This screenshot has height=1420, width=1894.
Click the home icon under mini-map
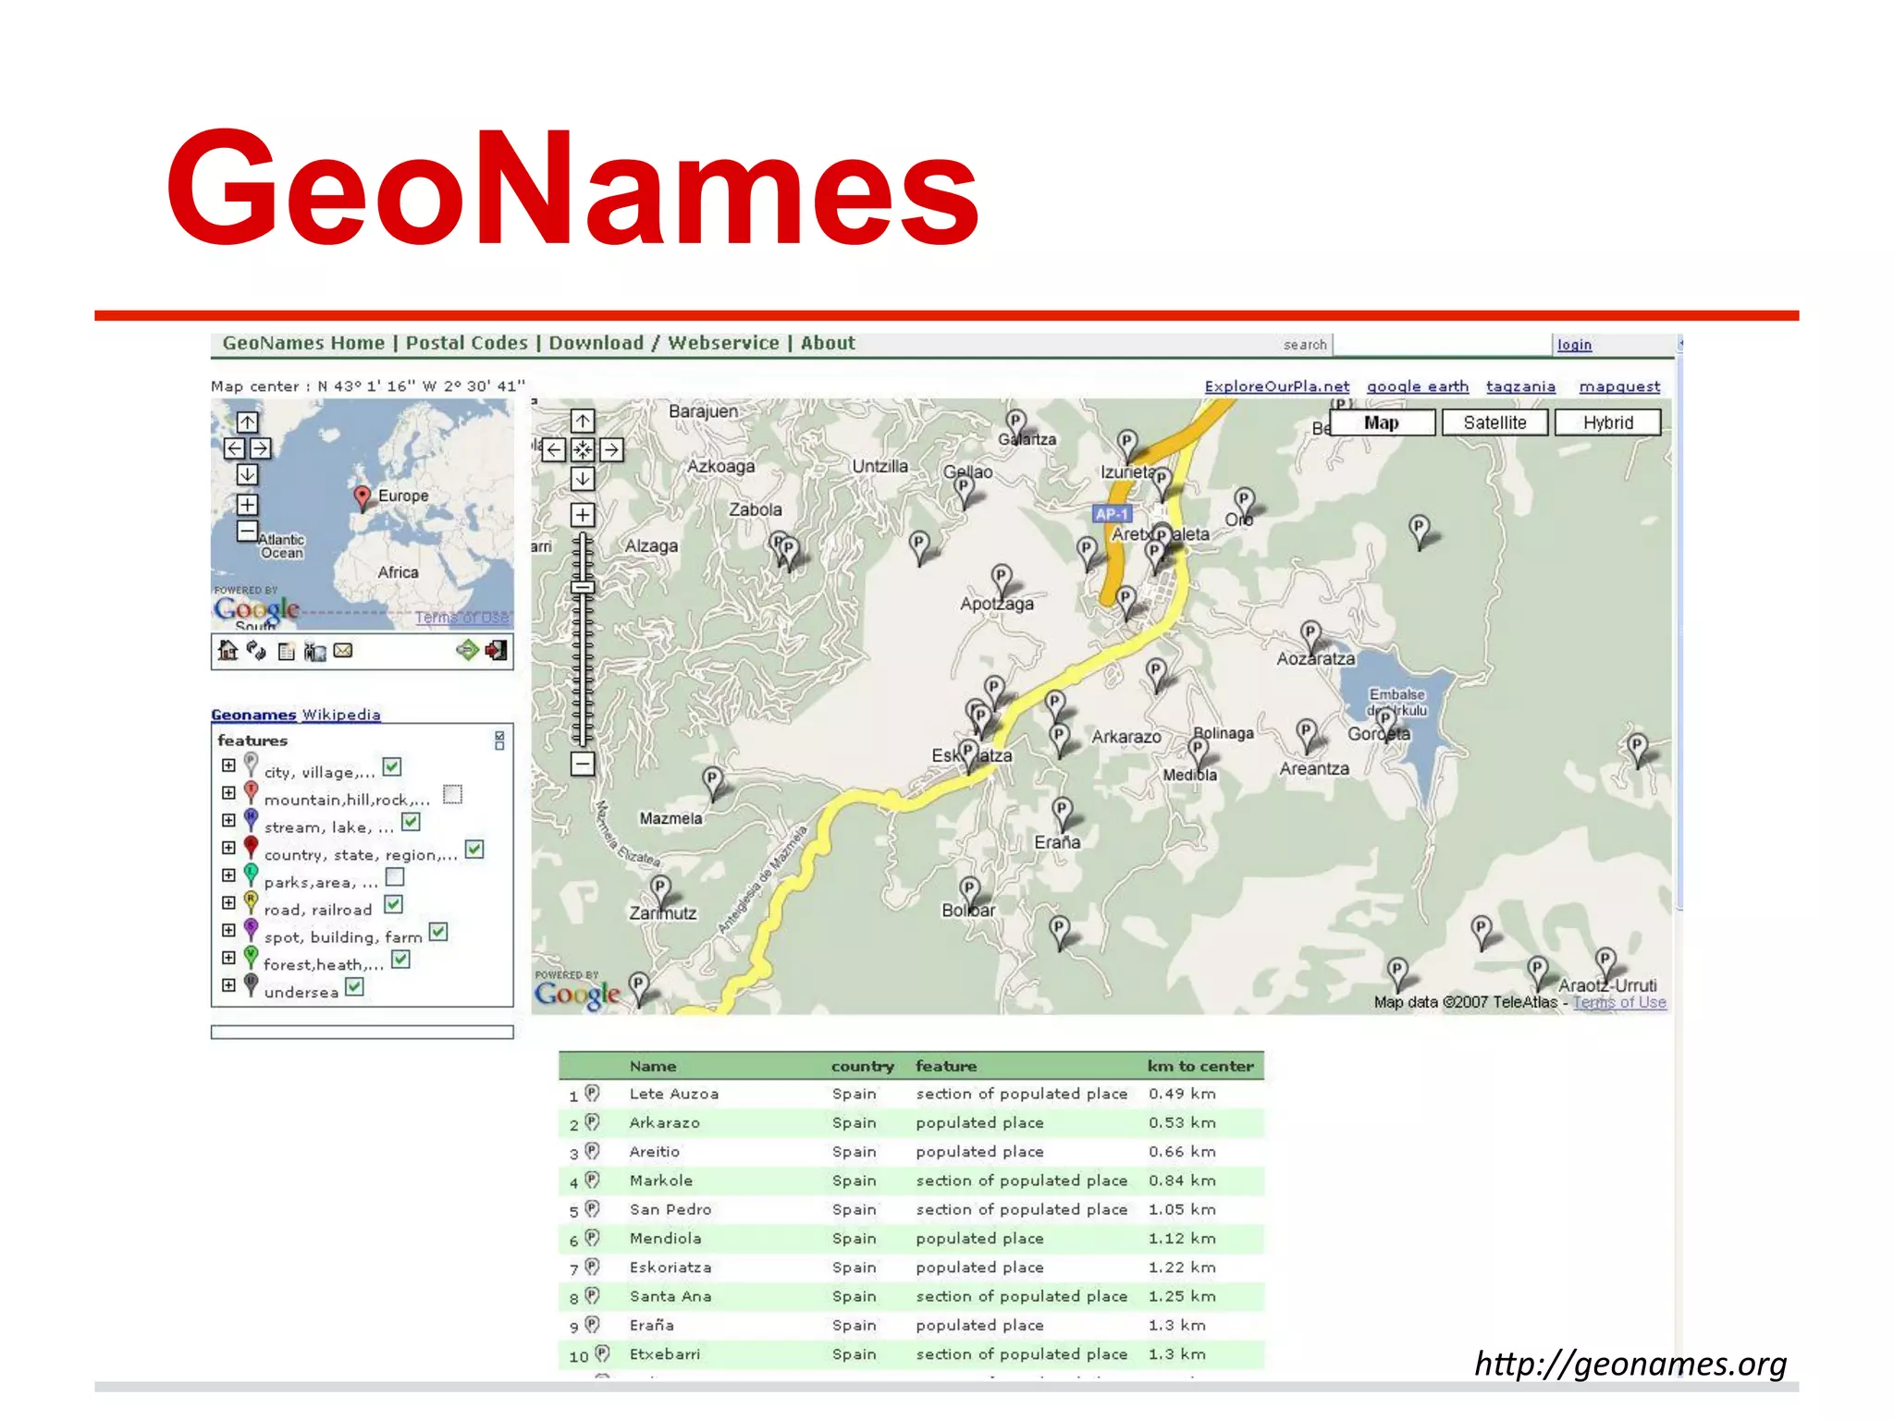tap(228, 650)
